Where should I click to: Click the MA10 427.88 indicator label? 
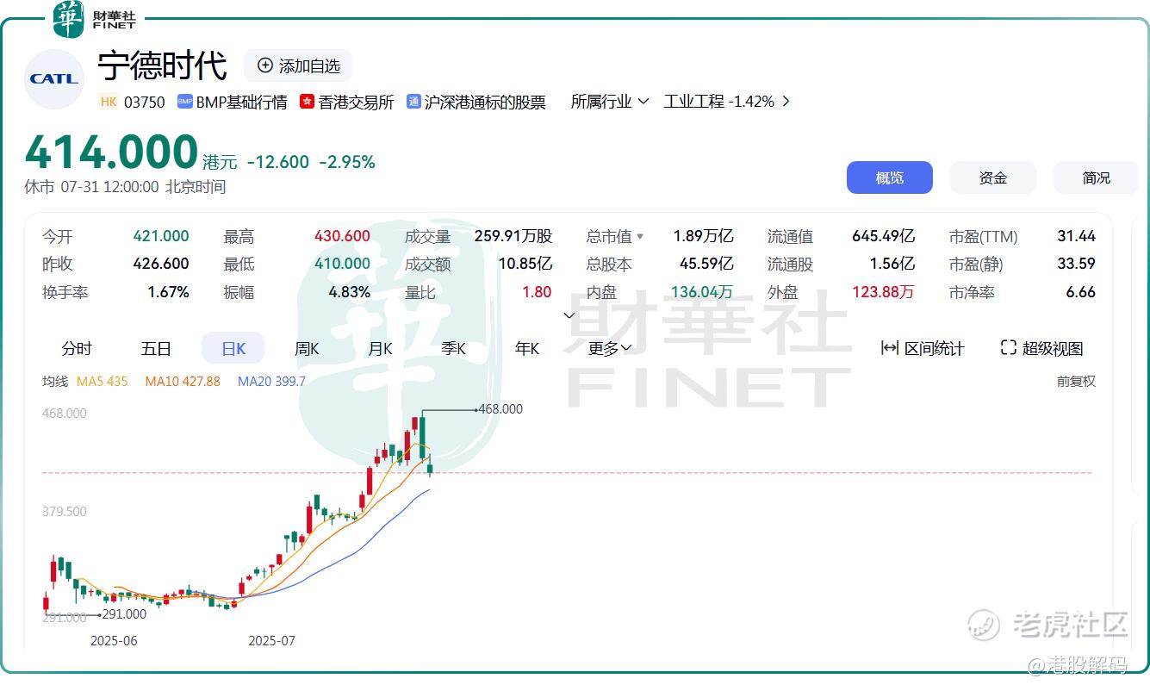coord(183,381)
